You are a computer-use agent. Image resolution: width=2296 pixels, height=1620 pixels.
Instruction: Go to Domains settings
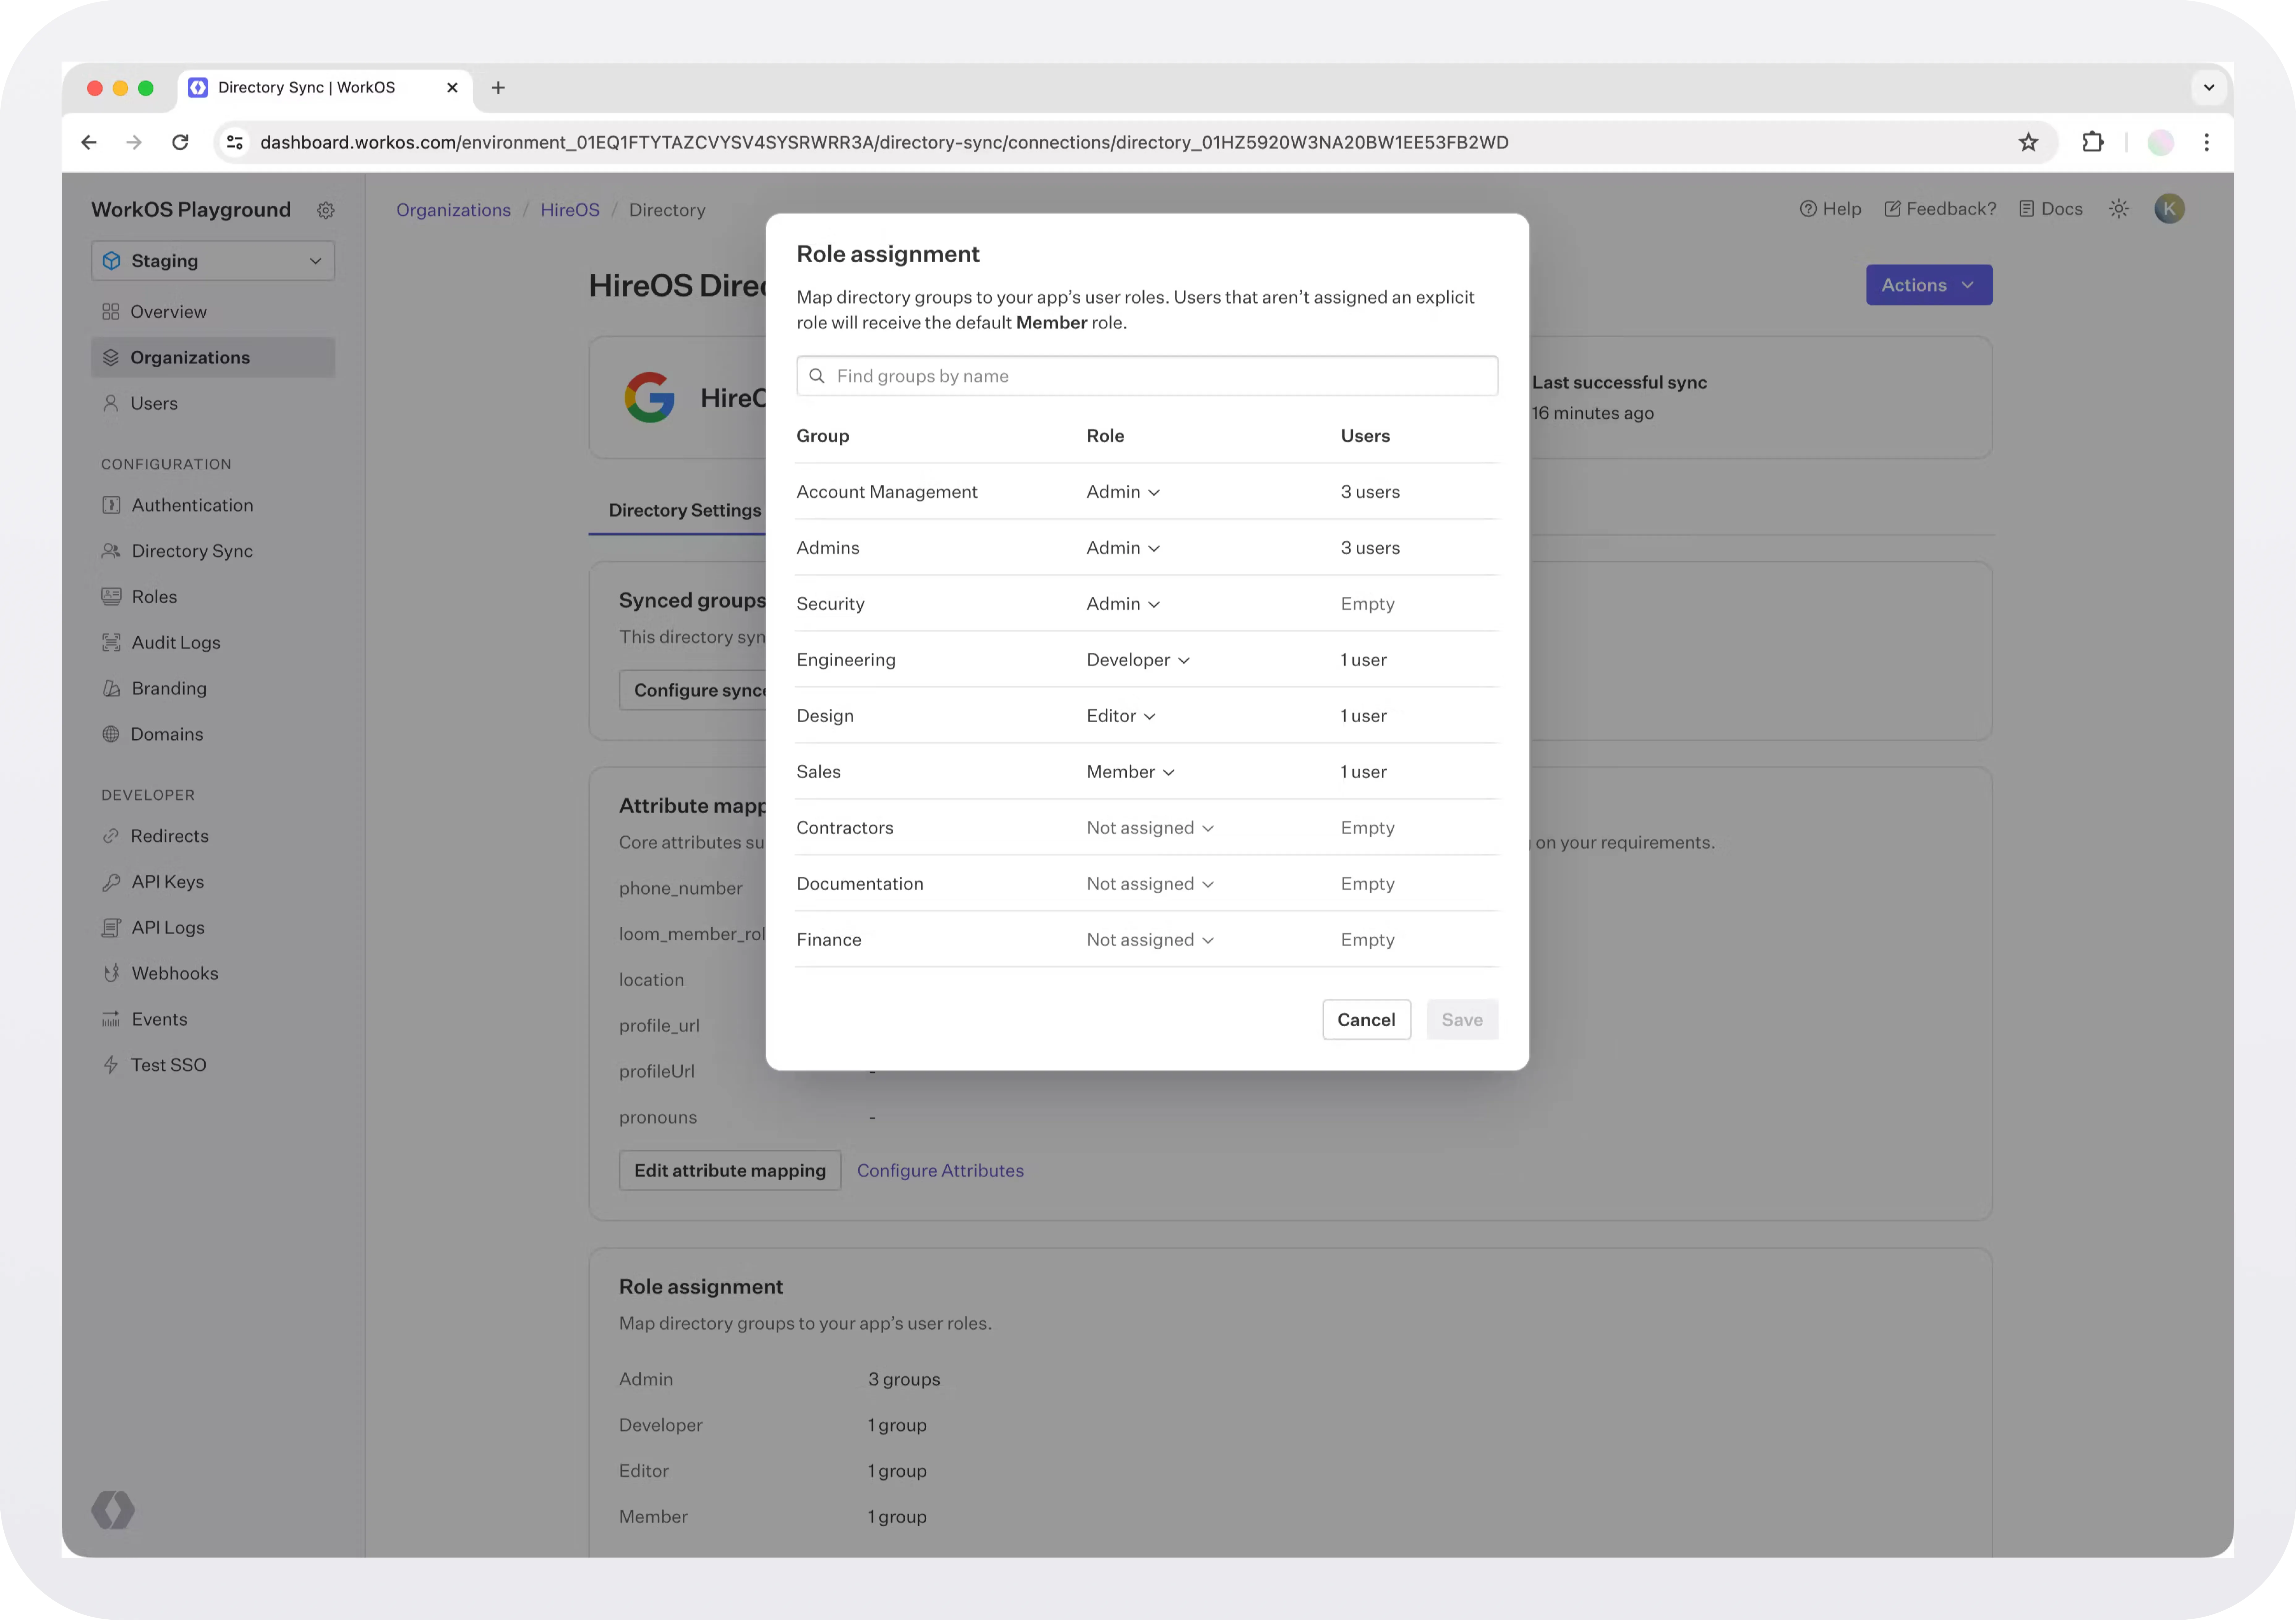pyautogui.click(x=213, y=734)
